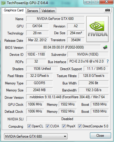Click the GPU Clock row Boost 1059 MHz field

pyautogui.click(x=100, y=104)
